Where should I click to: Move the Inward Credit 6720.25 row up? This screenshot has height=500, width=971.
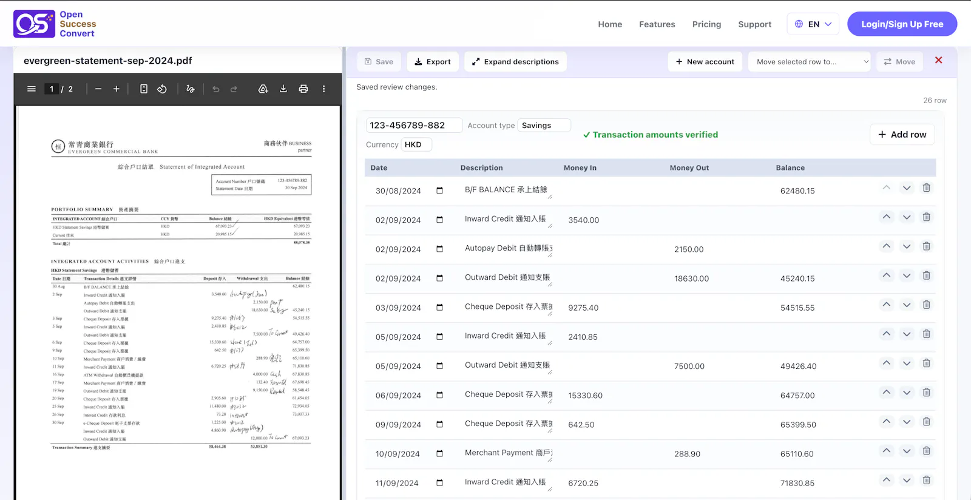pos(887,480)
